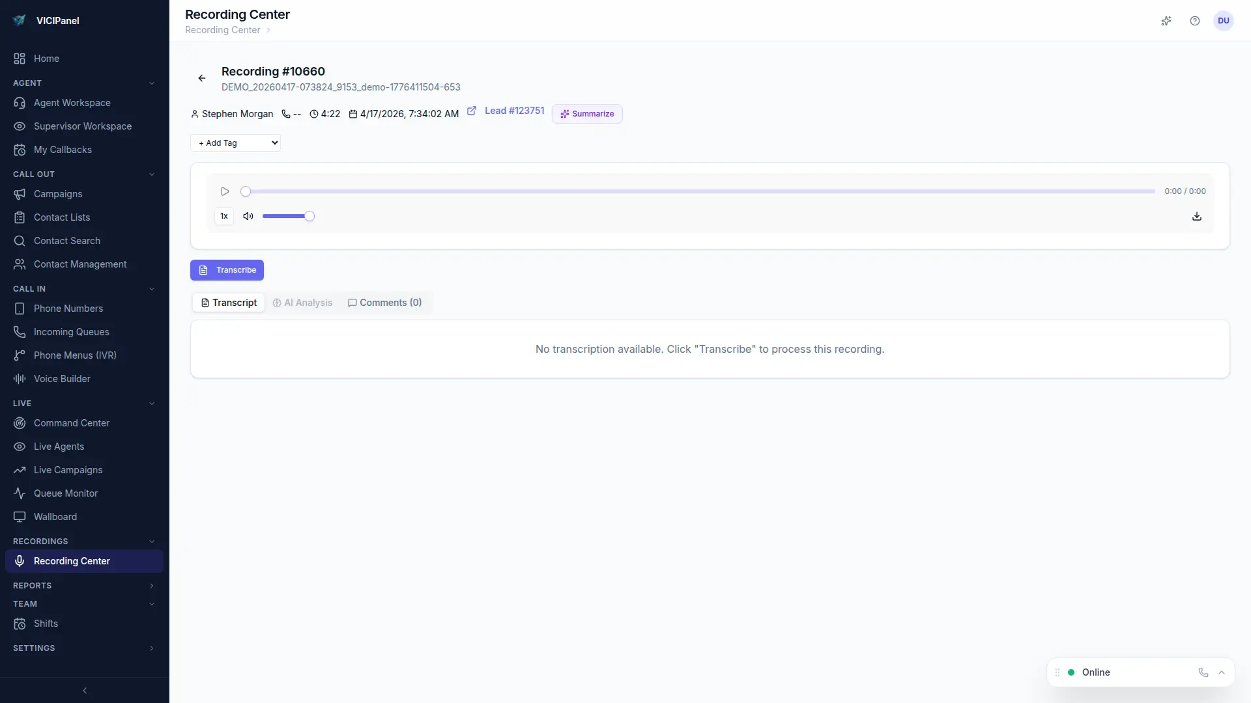Download the recording audio file
The image size is (1251, 703).
[1197, 216]
